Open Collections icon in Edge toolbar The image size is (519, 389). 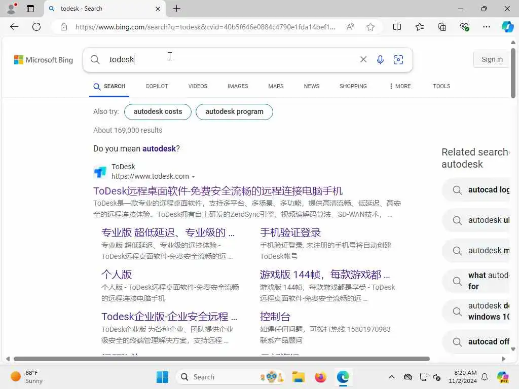[442, 27]
